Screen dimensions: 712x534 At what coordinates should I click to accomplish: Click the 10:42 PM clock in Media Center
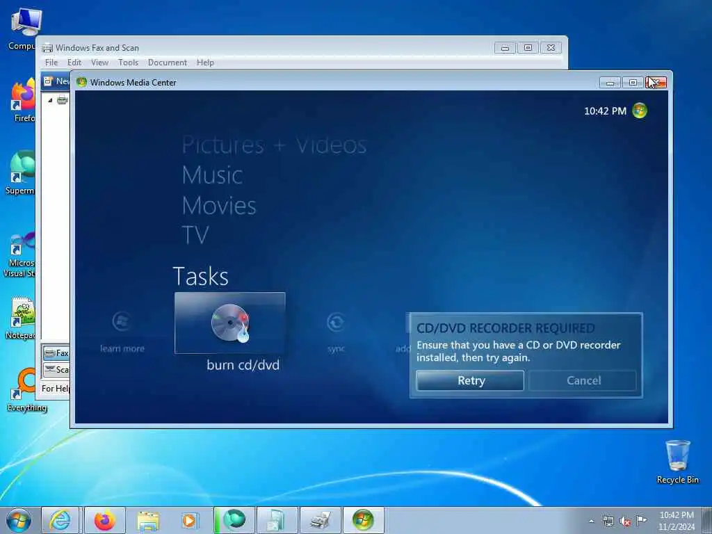[605, 111]
